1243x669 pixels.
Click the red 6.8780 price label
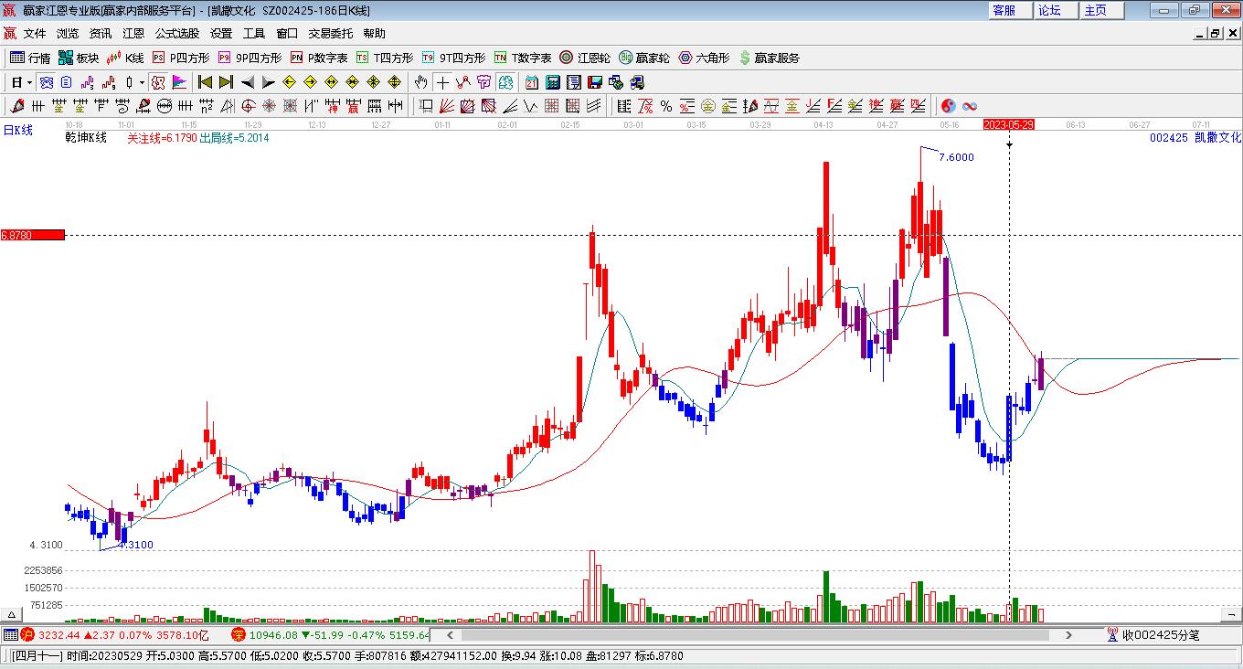click(33, 235)
